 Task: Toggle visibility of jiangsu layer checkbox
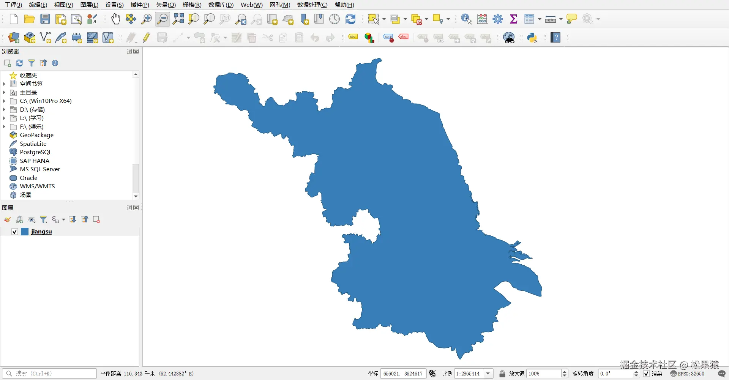pos(14,232)
